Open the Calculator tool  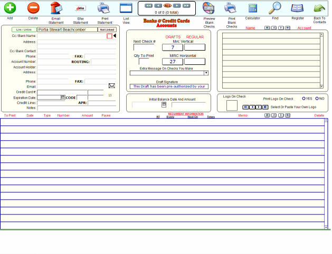252,8
